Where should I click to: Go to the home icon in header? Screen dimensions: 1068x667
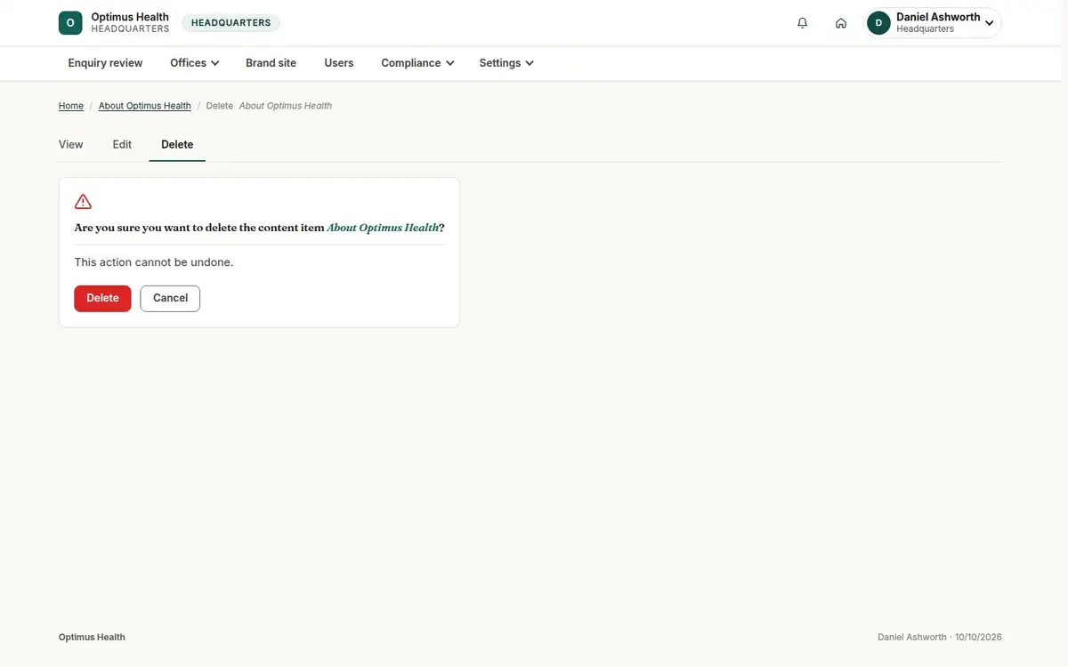point(841,23)
